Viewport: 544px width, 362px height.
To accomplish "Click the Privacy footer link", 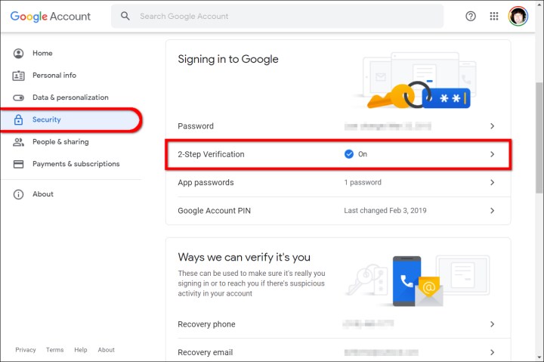I will click(26, 350).
